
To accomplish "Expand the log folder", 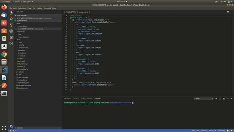I will pyautogui.click(x=19, y=34).
